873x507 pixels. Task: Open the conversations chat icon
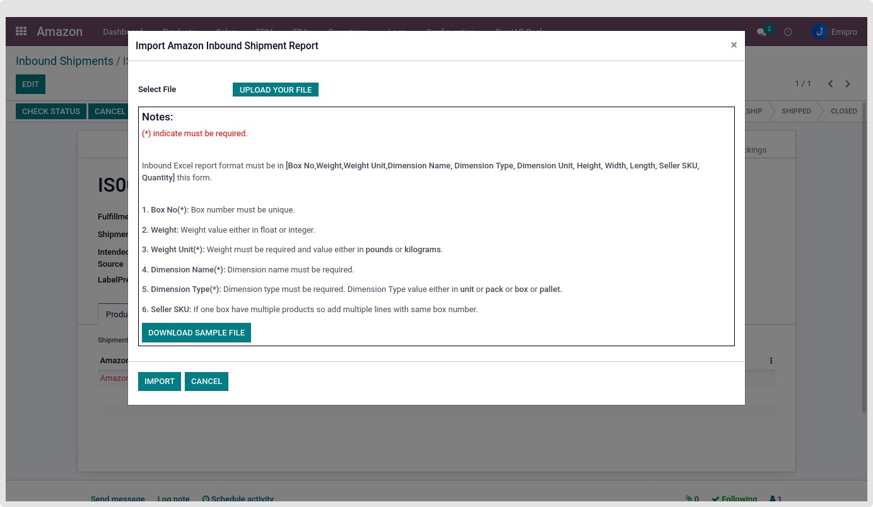(762, 32)
